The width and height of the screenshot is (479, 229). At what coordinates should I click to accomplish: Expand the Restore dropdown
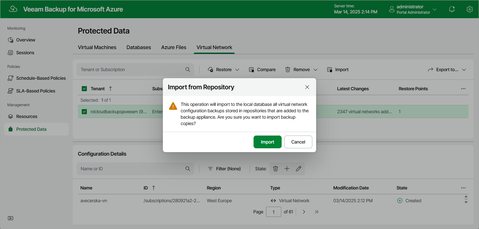pyautogui.click(x=237, y=70)
